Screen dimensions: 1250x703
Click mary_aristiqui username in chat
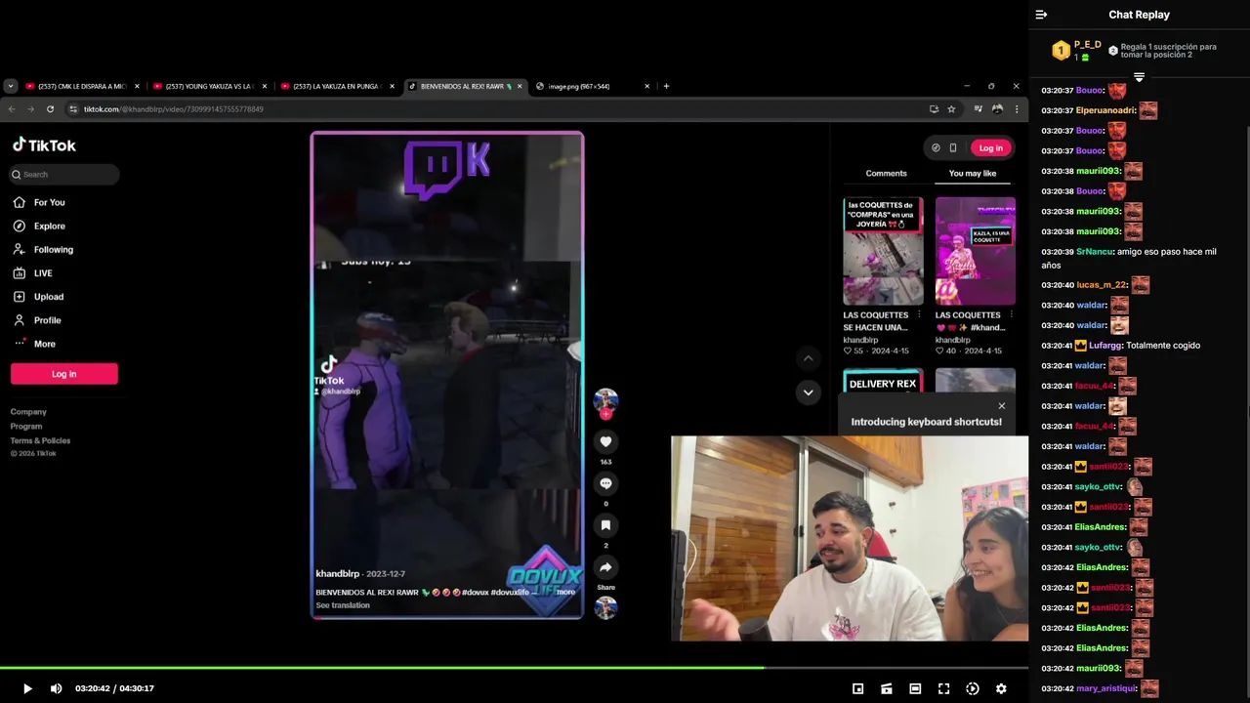(1105, 688)
